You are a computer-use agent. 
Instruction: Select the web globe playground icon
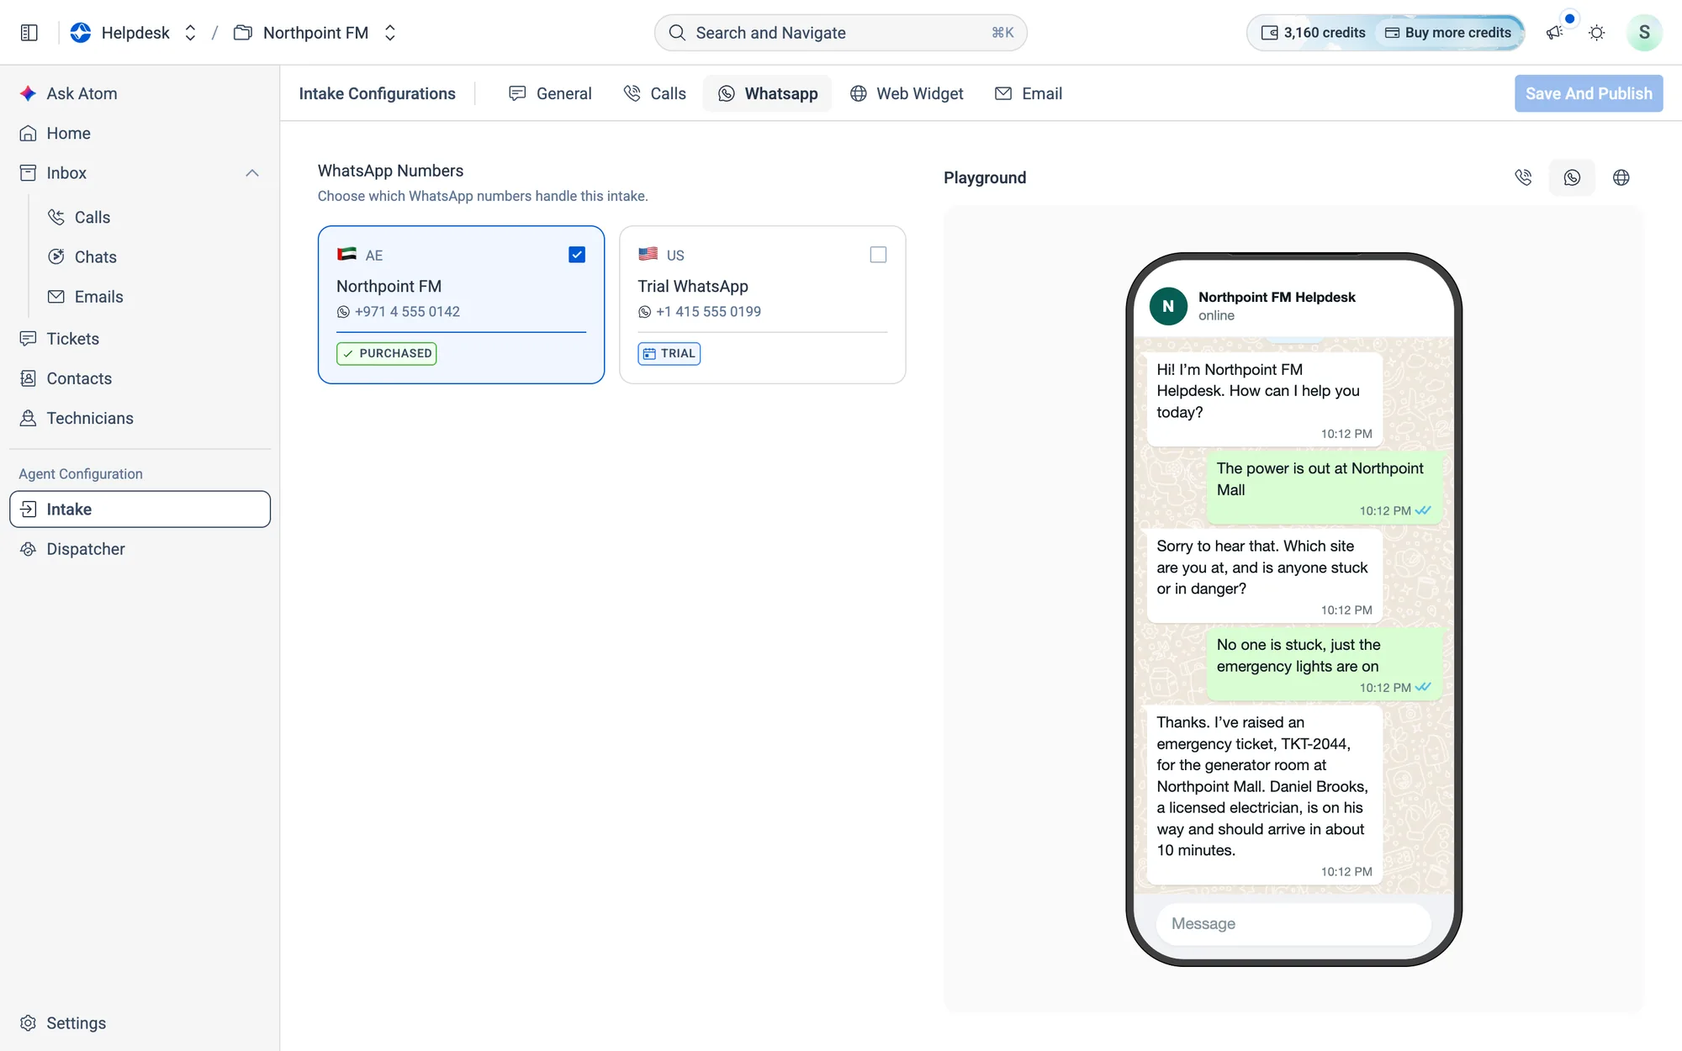point(1621,177)
